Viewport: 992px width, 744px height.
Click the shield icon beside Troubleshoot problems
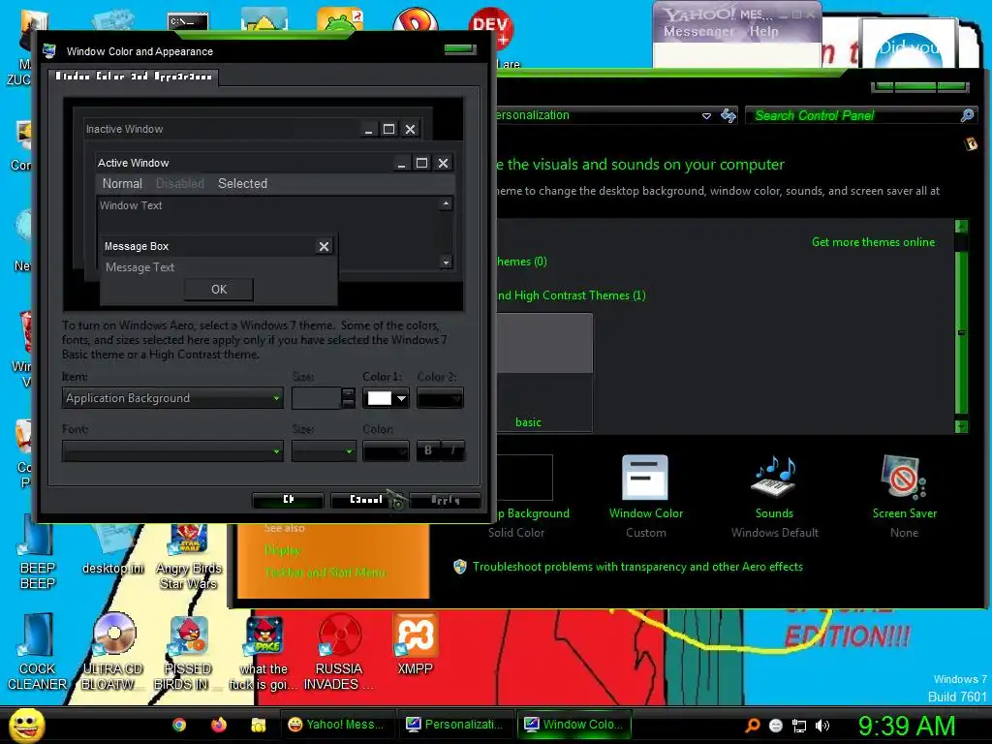coord(460,566)
